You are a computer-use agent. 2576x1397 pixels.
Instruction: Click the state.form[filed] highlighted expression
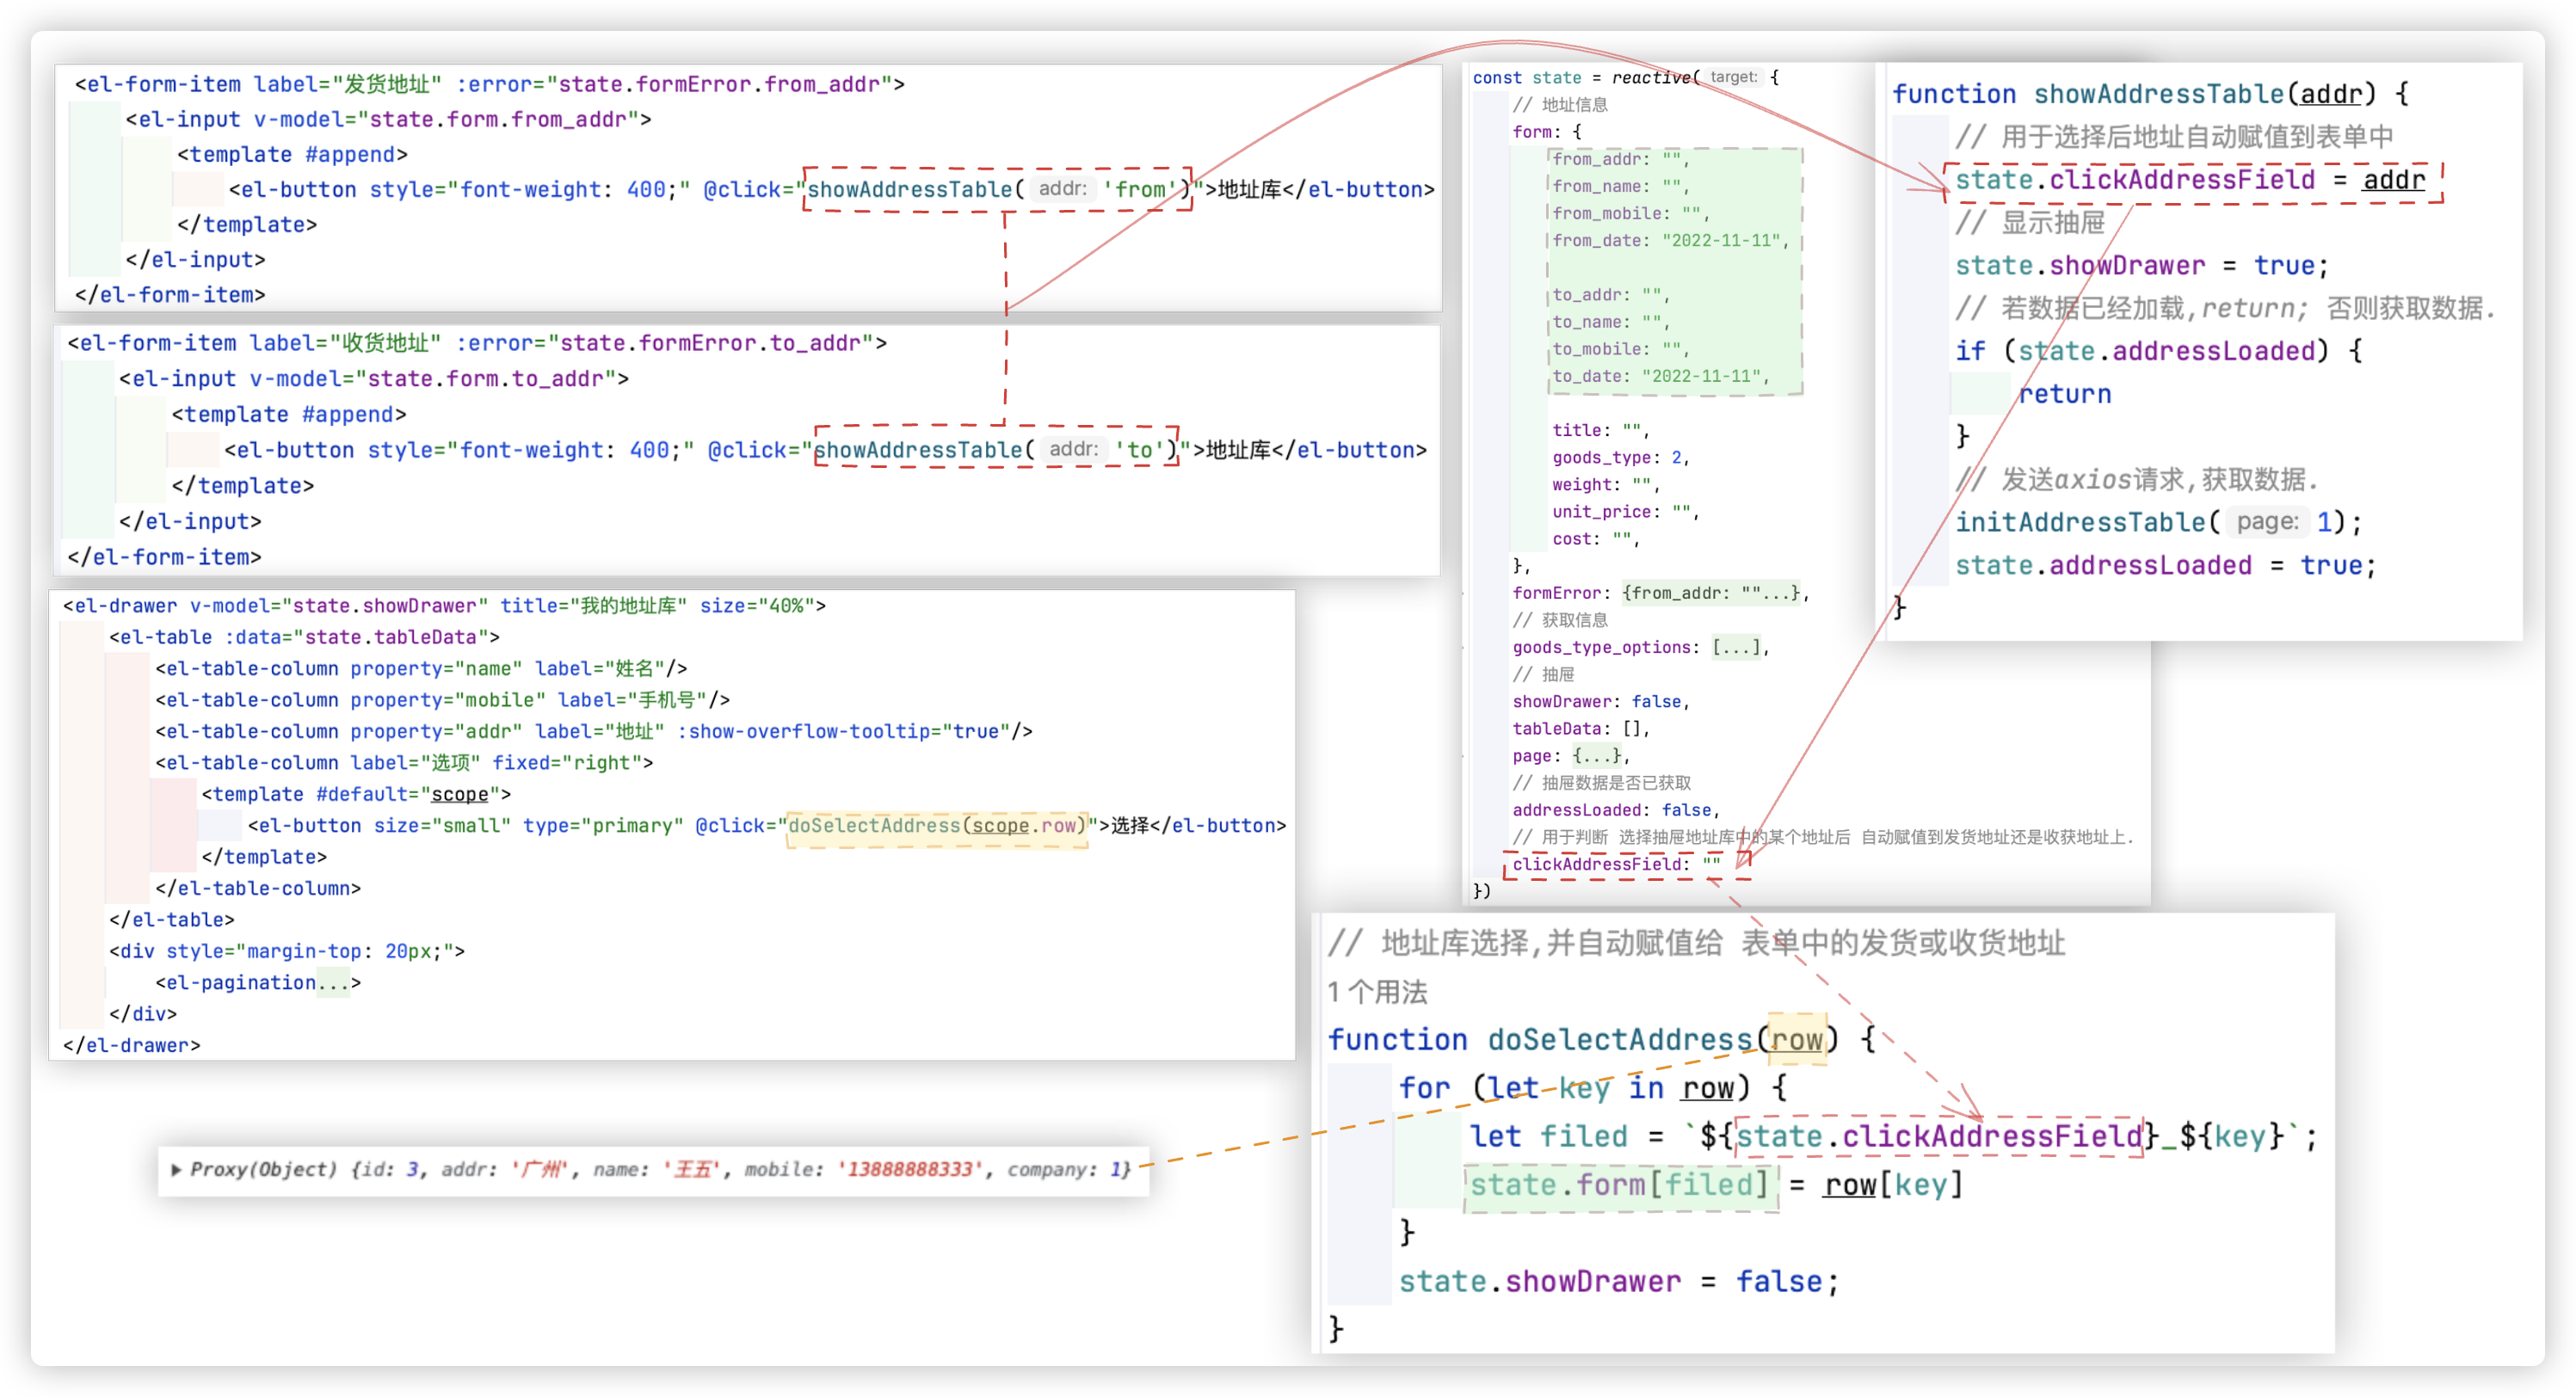[1619, 1186]
